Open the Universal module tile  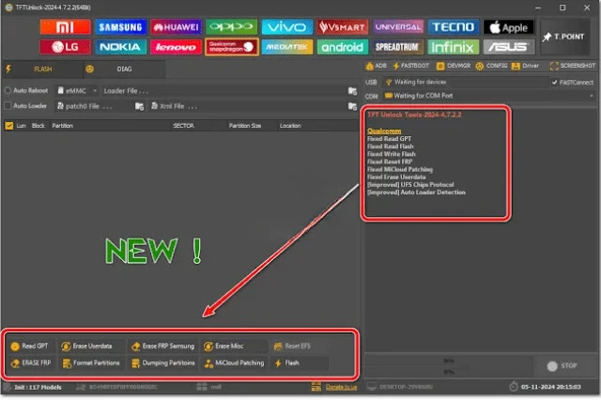(398, 27)
